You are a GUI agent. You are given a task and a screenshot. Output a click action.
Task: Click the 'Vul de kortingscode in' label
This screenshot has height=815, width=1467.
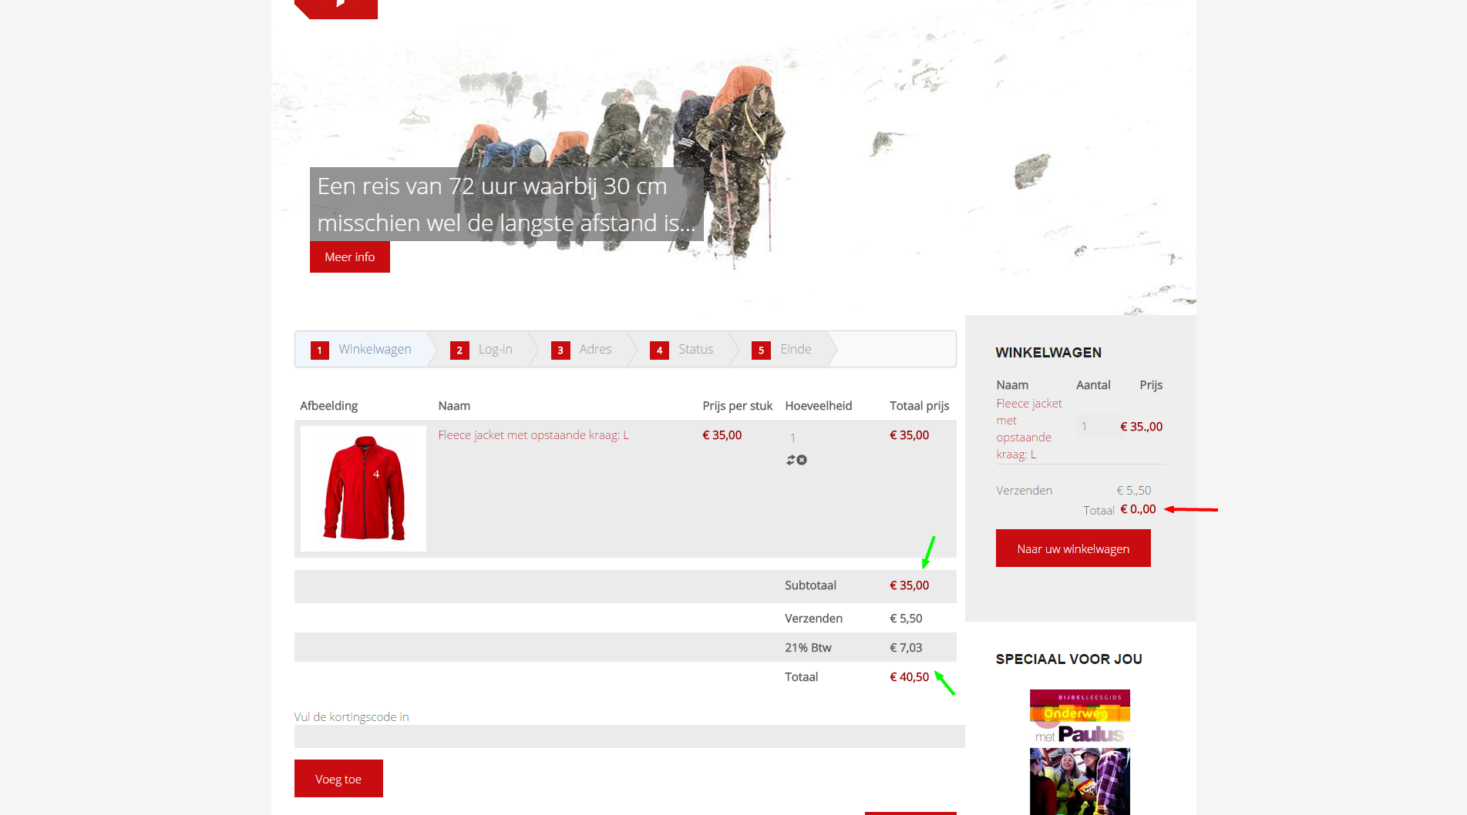(352, 717)
